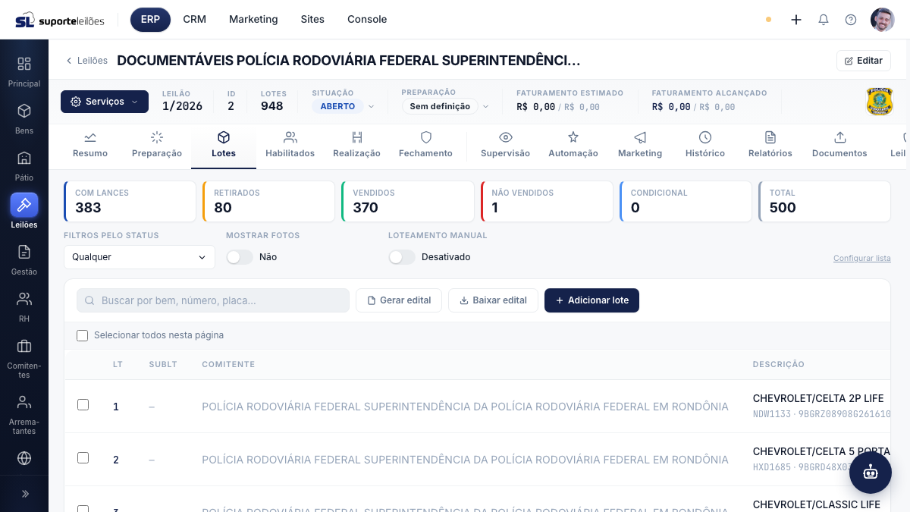
Task: Toggle the Mostrar Fotos switch
Action: (x=240, y=257)
